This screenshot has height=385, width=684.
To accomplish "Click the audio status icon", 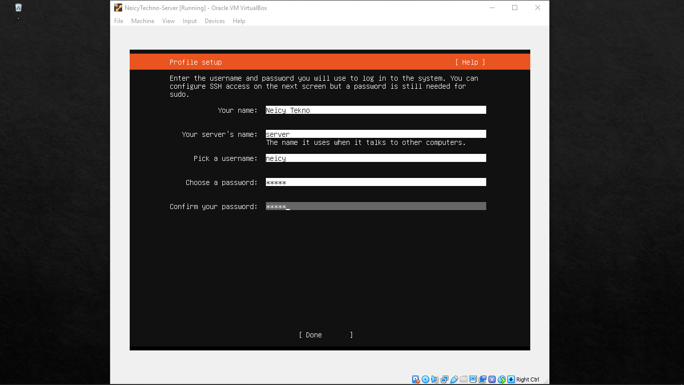I will coord(435,379).
